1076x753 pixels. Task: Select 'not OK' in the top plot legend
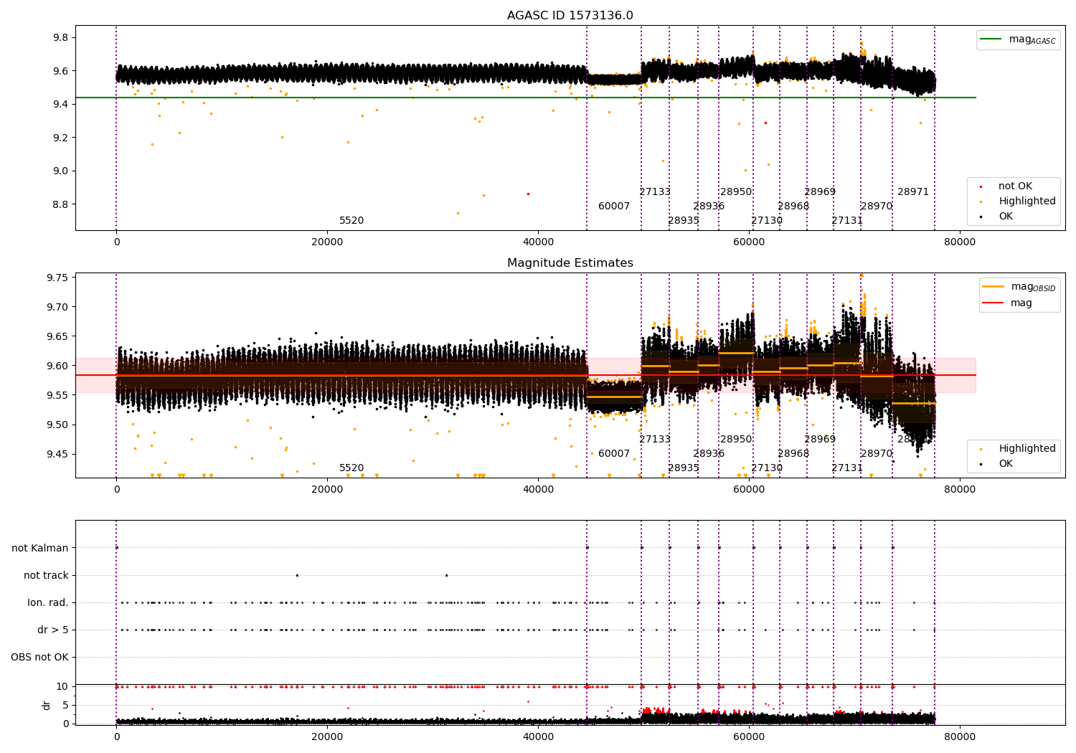click(1015, 186)
